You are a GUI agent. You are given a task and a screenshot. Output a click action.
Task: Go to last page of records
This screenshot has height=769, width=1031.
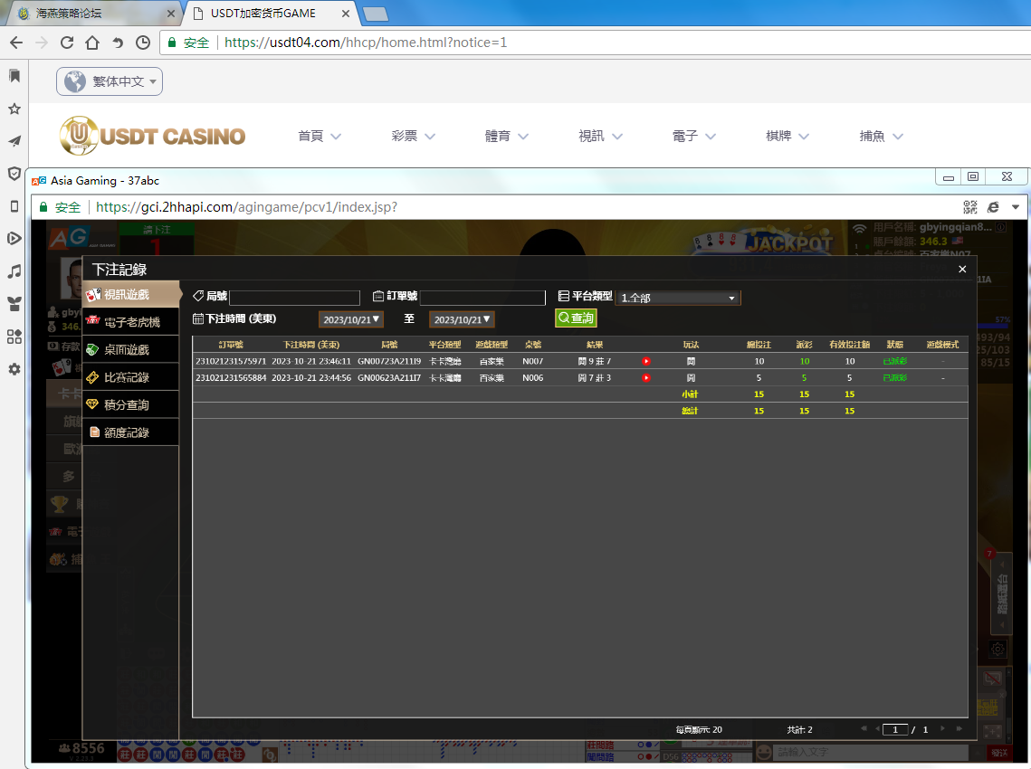coord(959,728)
